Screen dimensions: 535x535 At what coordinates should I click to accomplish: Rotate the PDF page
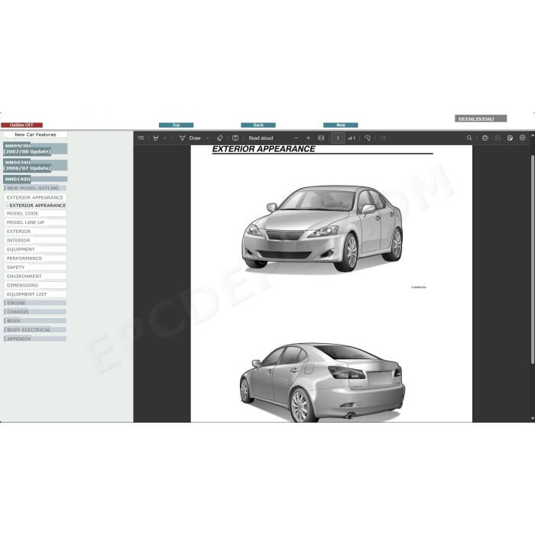[368, 138]
